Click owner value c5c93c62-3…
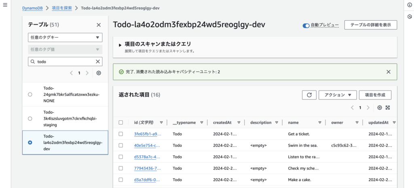Screen dimensions: 414x188 pyautogui.click(x=344, y=145)
